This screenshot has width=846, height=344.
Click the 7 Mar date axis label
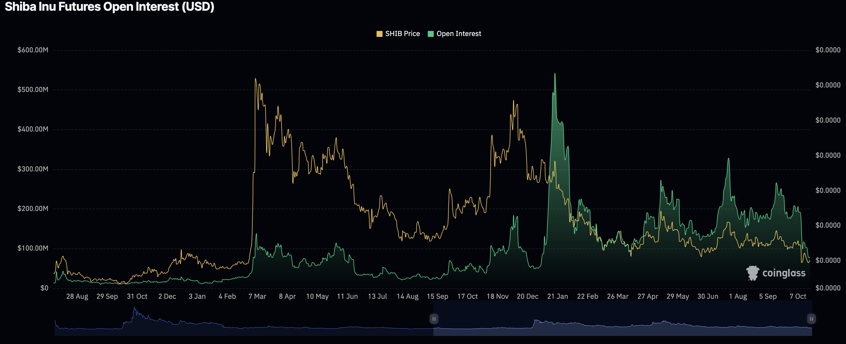tap(257, 296)
